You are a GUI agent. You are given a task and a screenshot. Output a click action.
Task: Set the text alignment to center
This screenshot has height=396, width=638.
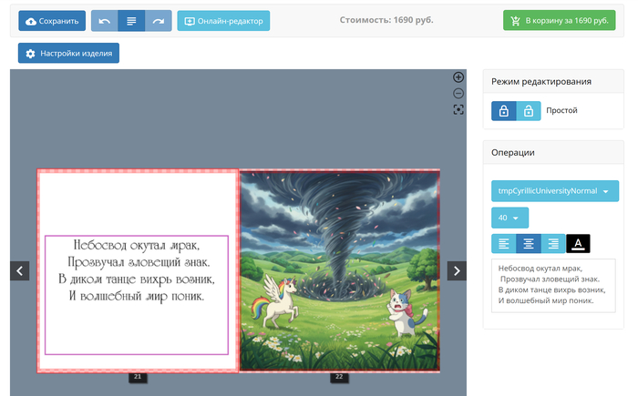(529, 243)
